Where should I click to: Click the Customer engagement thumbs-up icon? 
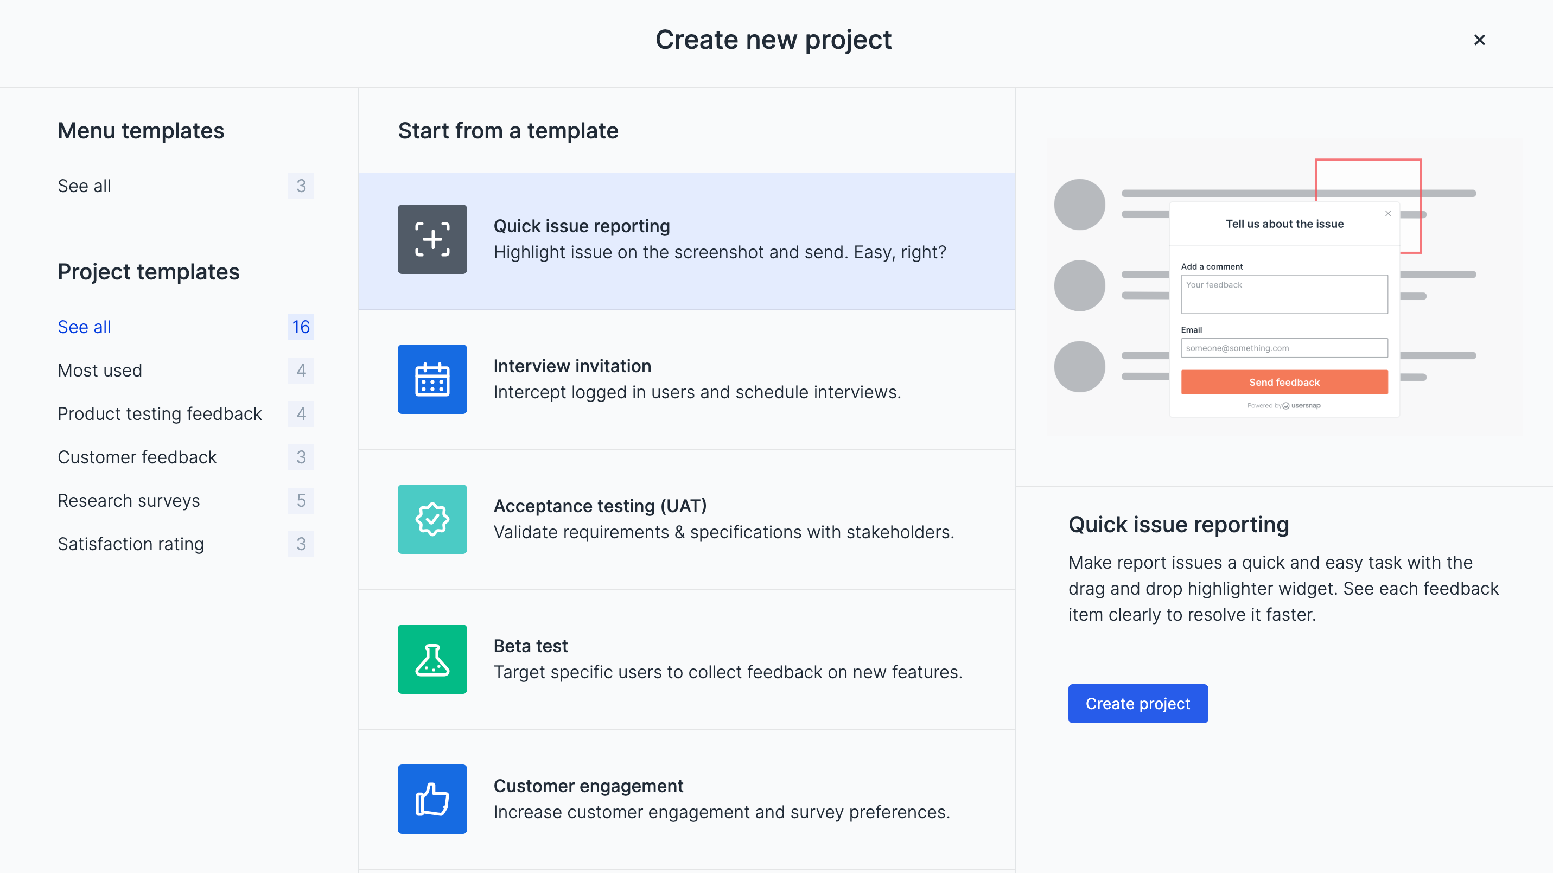(431, 799)
